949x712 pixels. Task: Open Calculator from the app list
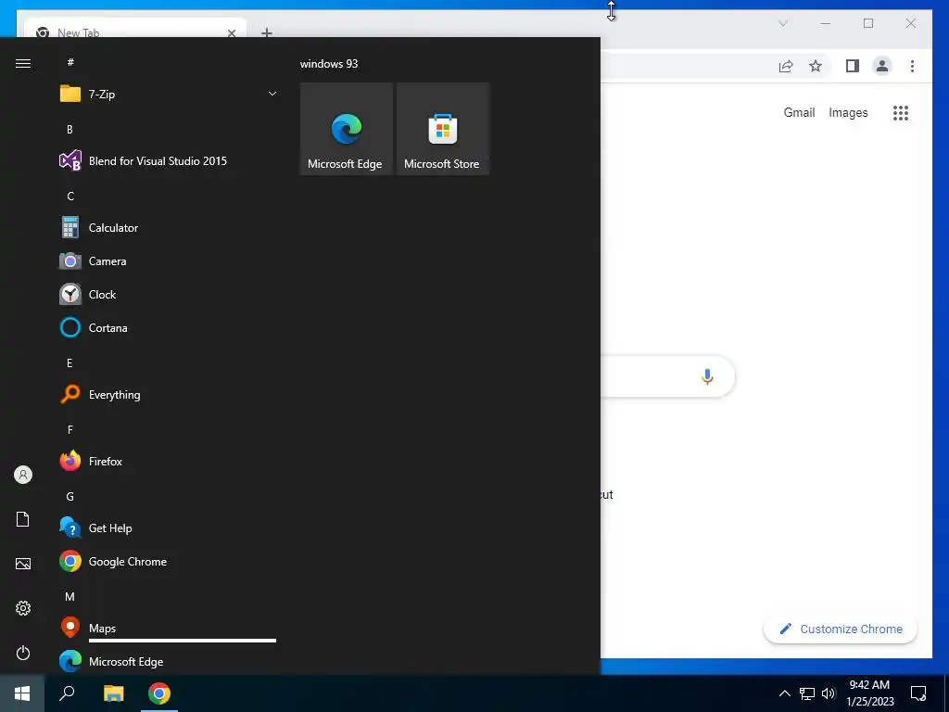coord(169,228)
